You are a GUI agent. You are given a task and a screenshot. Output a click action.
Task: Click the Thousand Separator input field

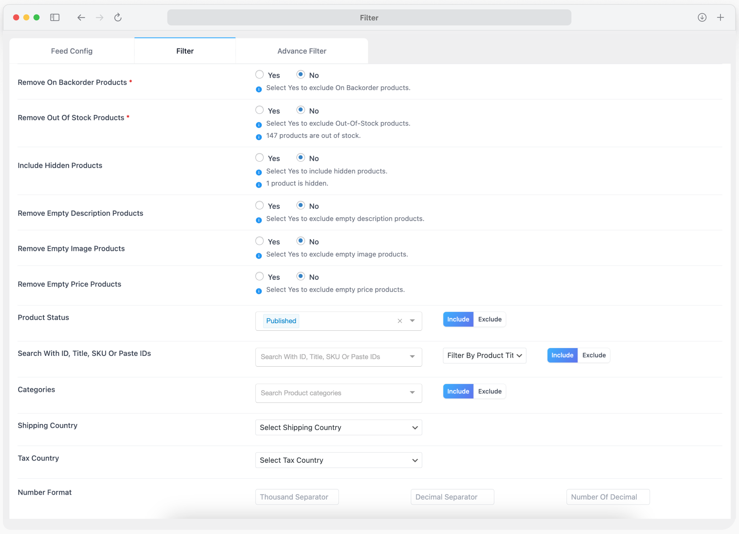coord(297,497)
